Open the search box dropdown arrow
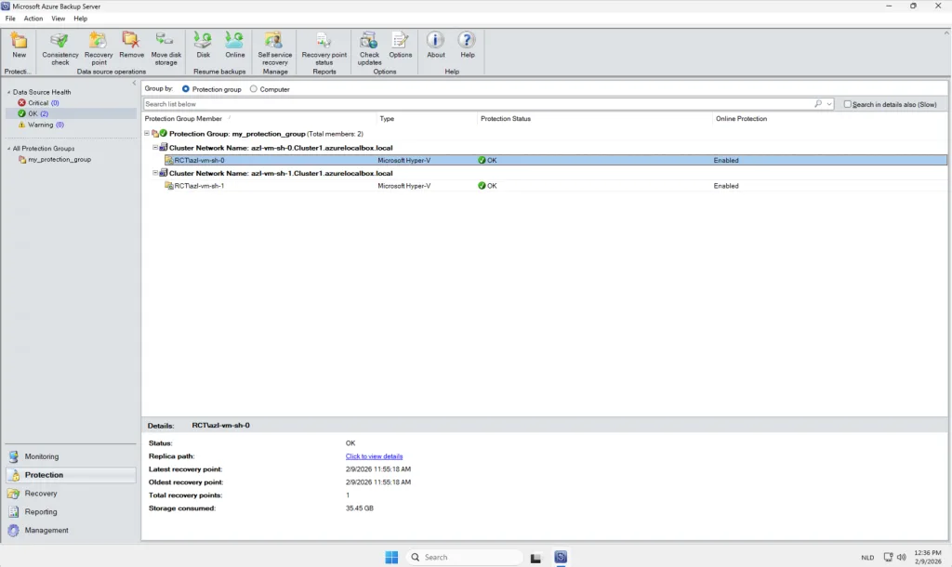 tap(828, 104)
